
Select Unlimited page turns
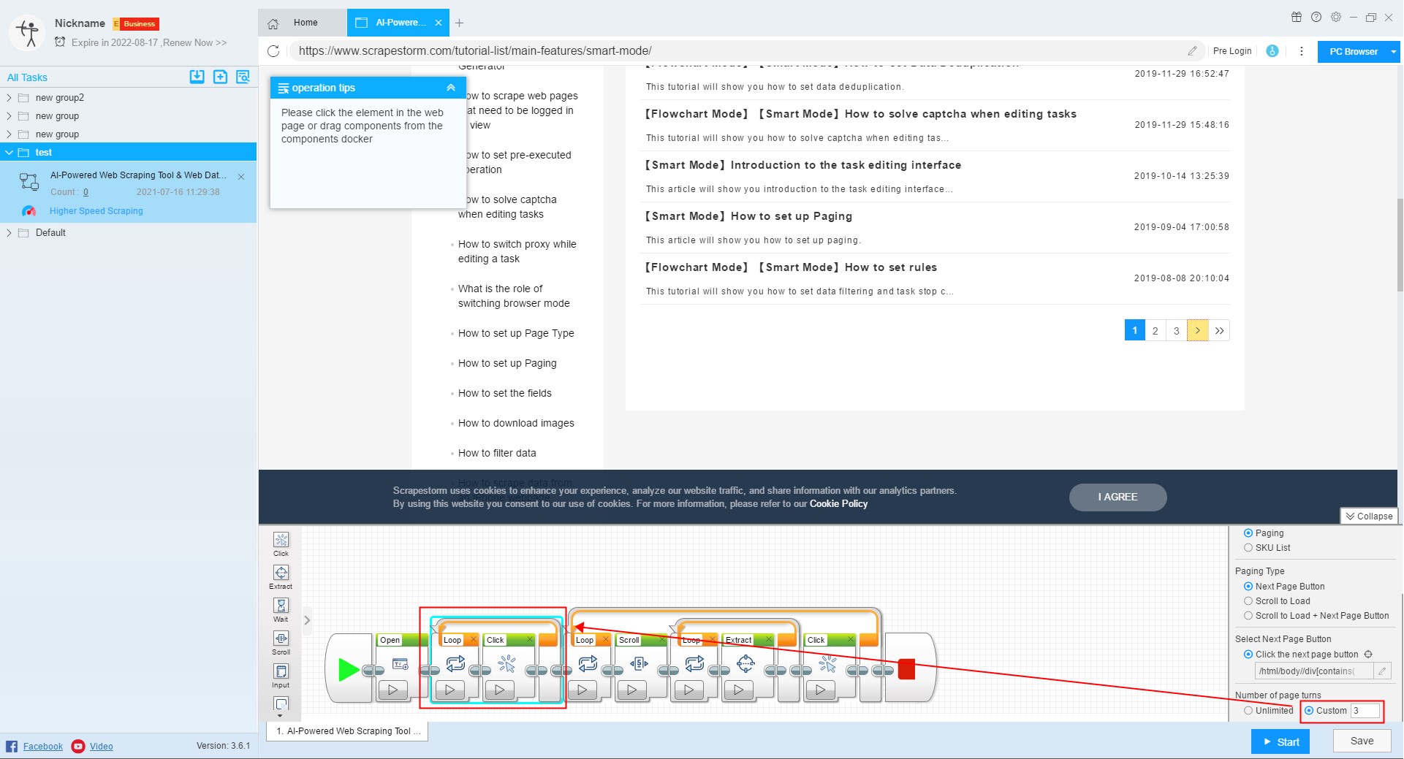pos(1248,711)
